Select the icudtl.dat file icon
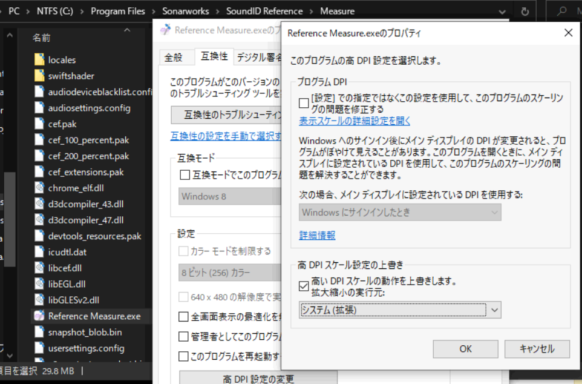Screen dimensions: 582x384 39,252
